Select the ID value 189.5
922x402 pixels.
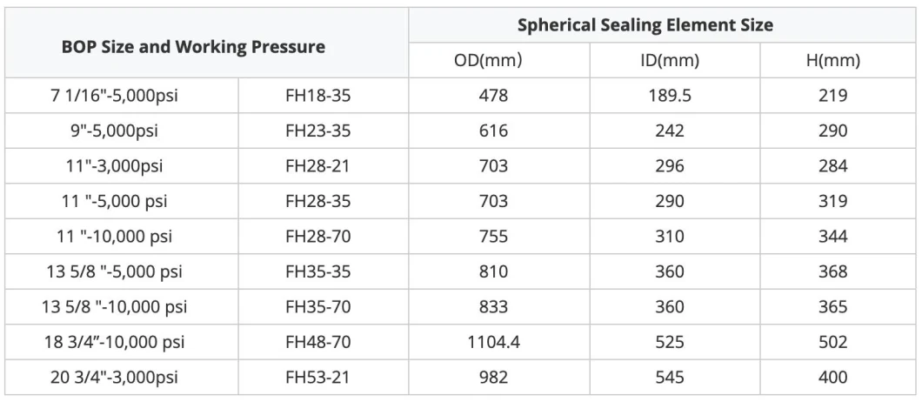tap(669, 96)
